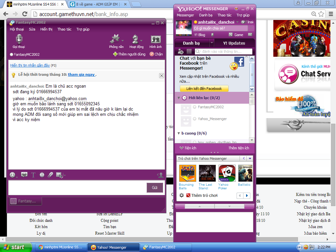Open Messenger menu in Yahoo Messenger

click(x=185, y=15)
